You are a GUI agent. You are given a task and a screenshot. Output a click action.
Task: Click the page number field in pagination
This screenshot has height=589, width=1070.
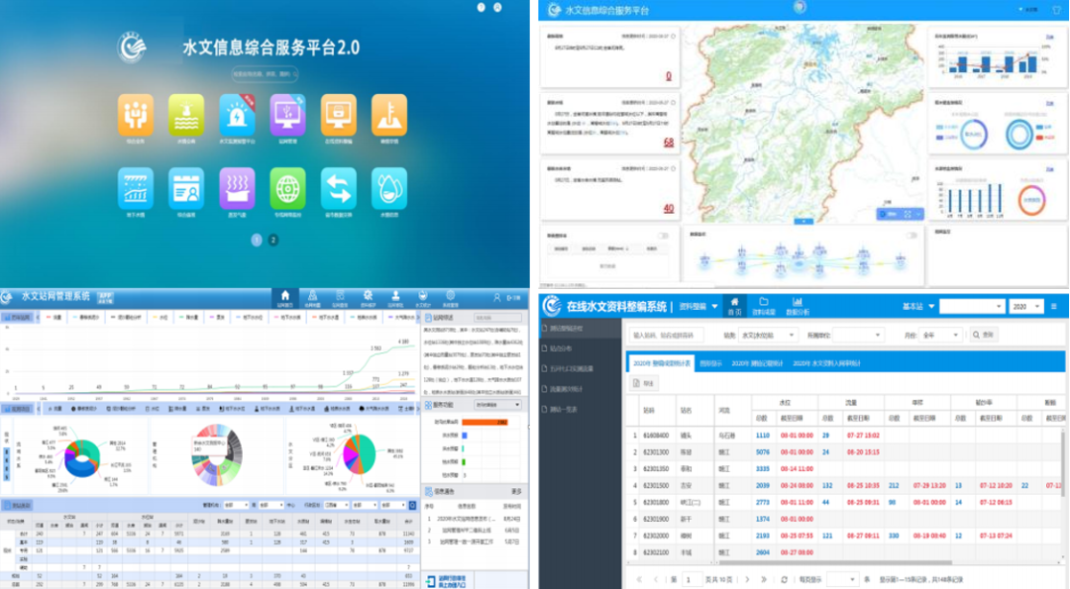[x=691, y=579]
